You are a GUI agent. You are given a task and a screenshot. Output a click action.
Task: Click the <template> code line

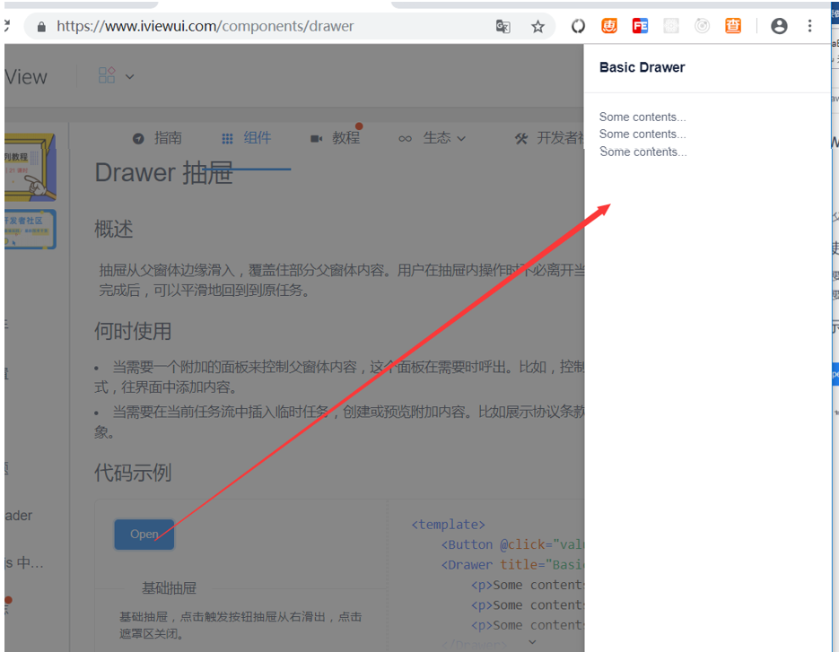(x=449, y=525)
